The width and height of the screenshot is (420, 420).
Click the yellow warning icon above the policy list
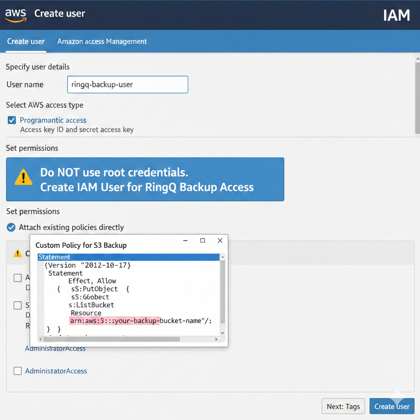coord(17,253)
